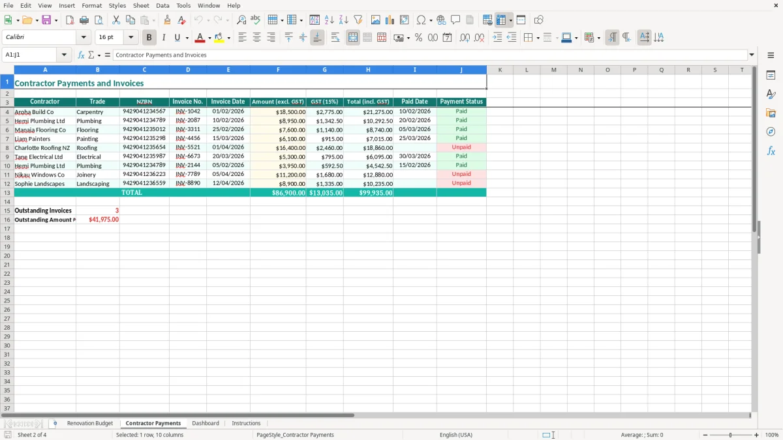The image size is (783, 440).
Task: Copy selection to clipboard
Action: (130, 20)
